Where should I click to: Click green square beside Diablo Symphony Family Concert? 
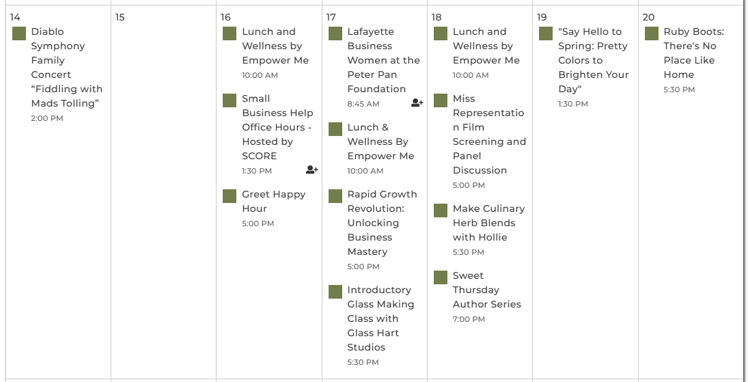19,33
